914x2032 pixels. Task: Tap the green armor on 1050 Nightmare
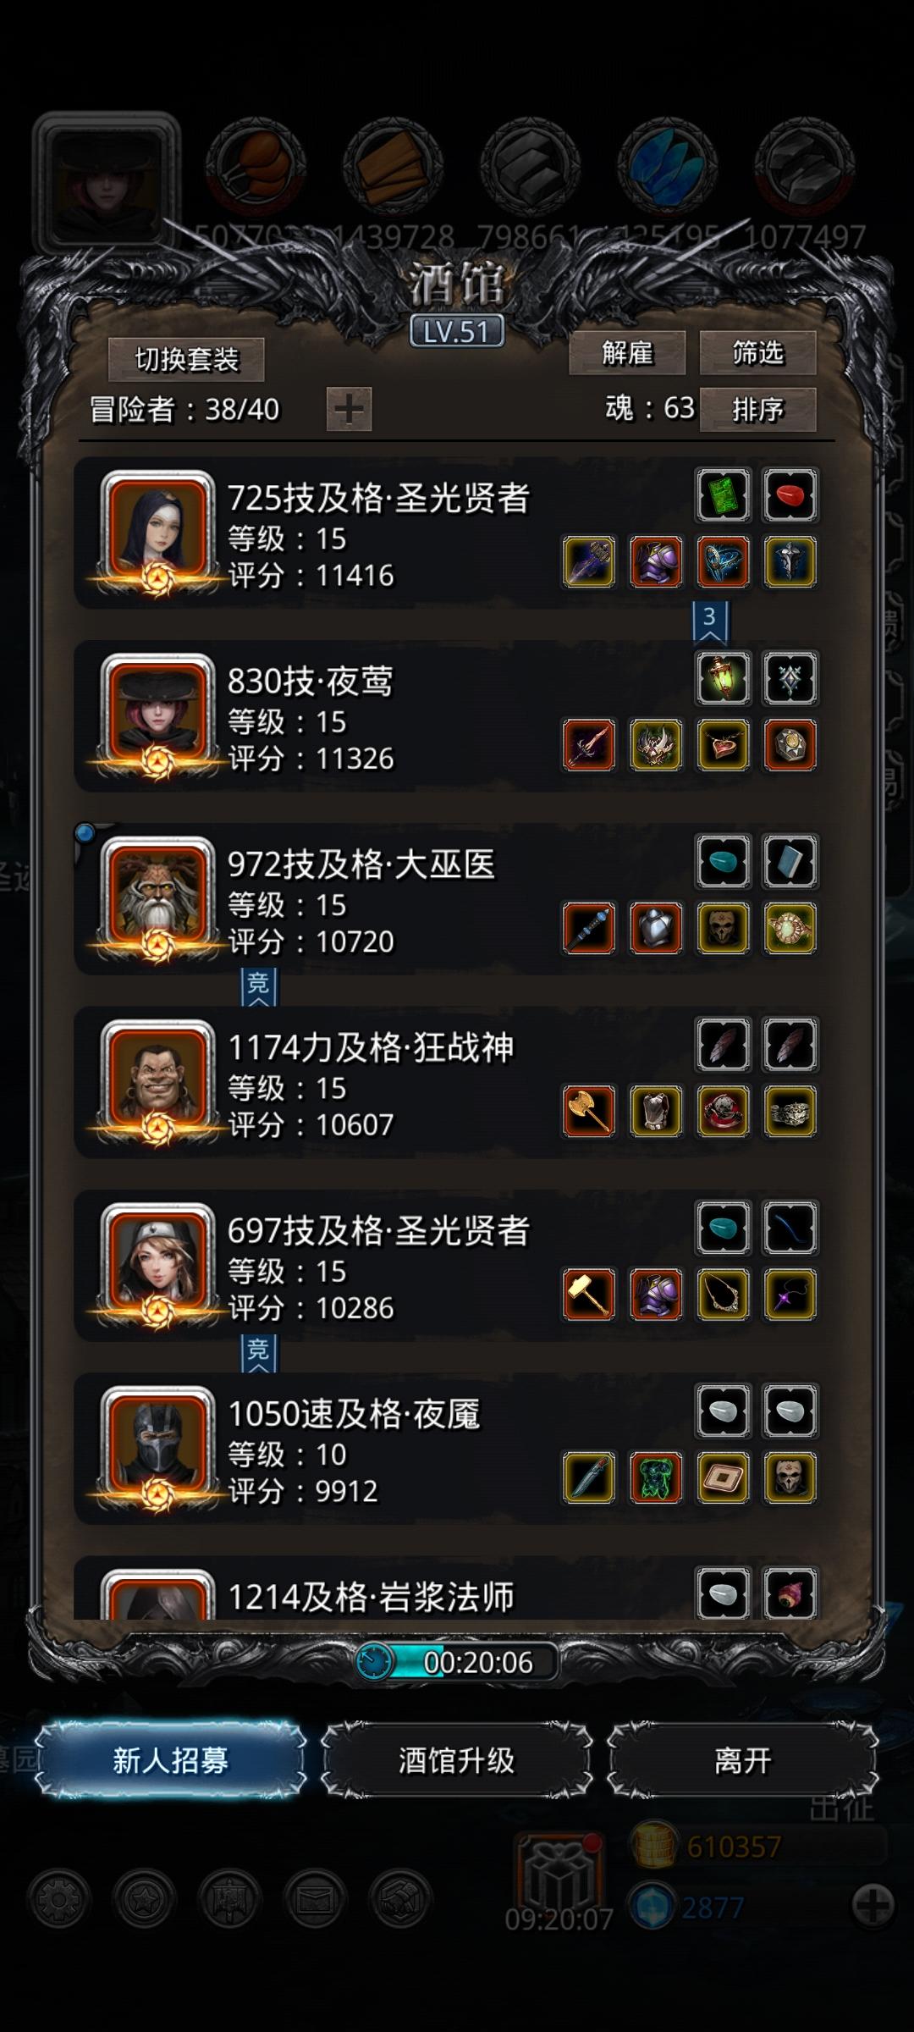(x=656, y=1478)
